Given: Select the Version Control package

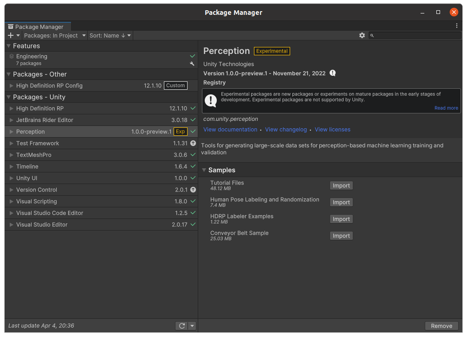Looking at the screenshot, I should click(x=101, y=190).
